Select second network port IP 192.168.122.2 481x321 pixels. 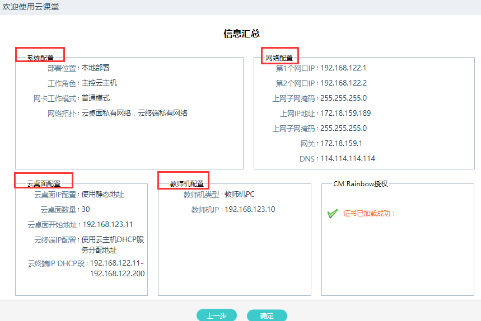point(343,83)
